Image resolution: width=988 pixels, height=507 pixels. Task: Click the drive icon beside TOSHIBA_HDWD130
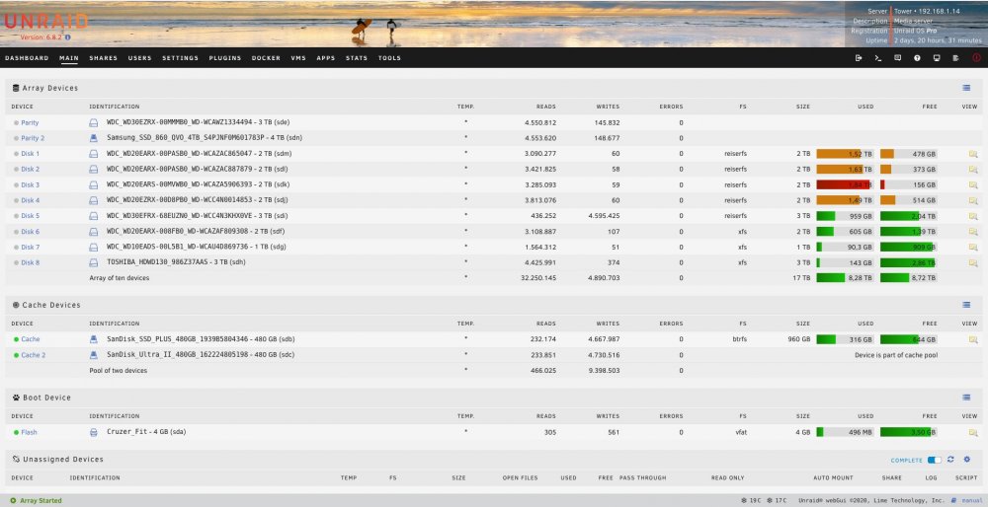coord(93,263)
